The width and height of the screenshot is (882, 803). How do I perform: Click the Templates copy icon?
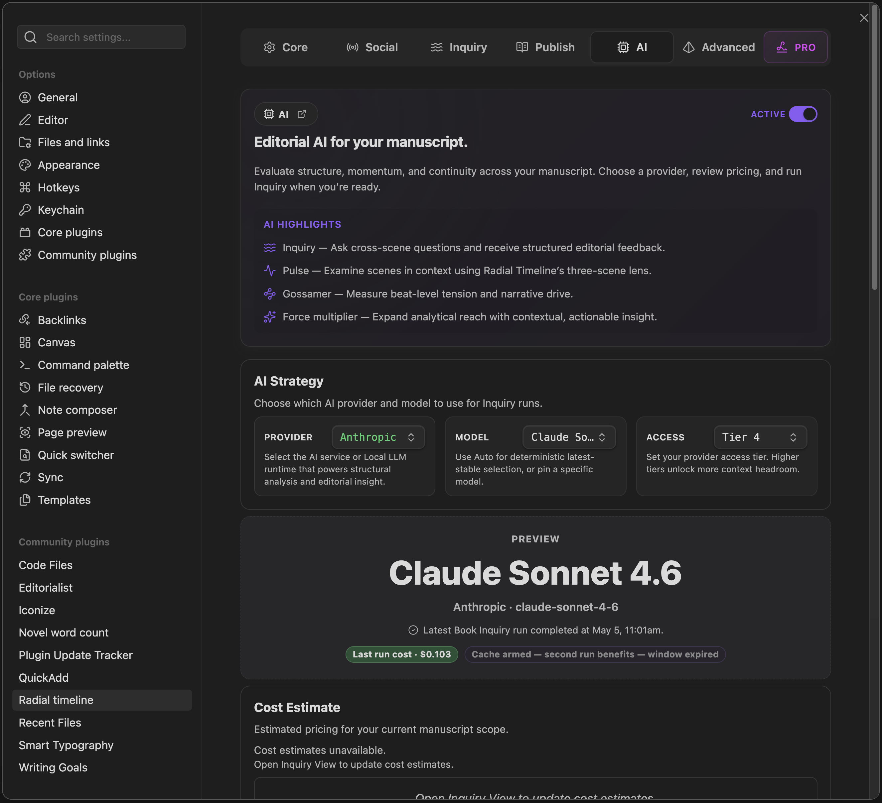pos(25,500)
